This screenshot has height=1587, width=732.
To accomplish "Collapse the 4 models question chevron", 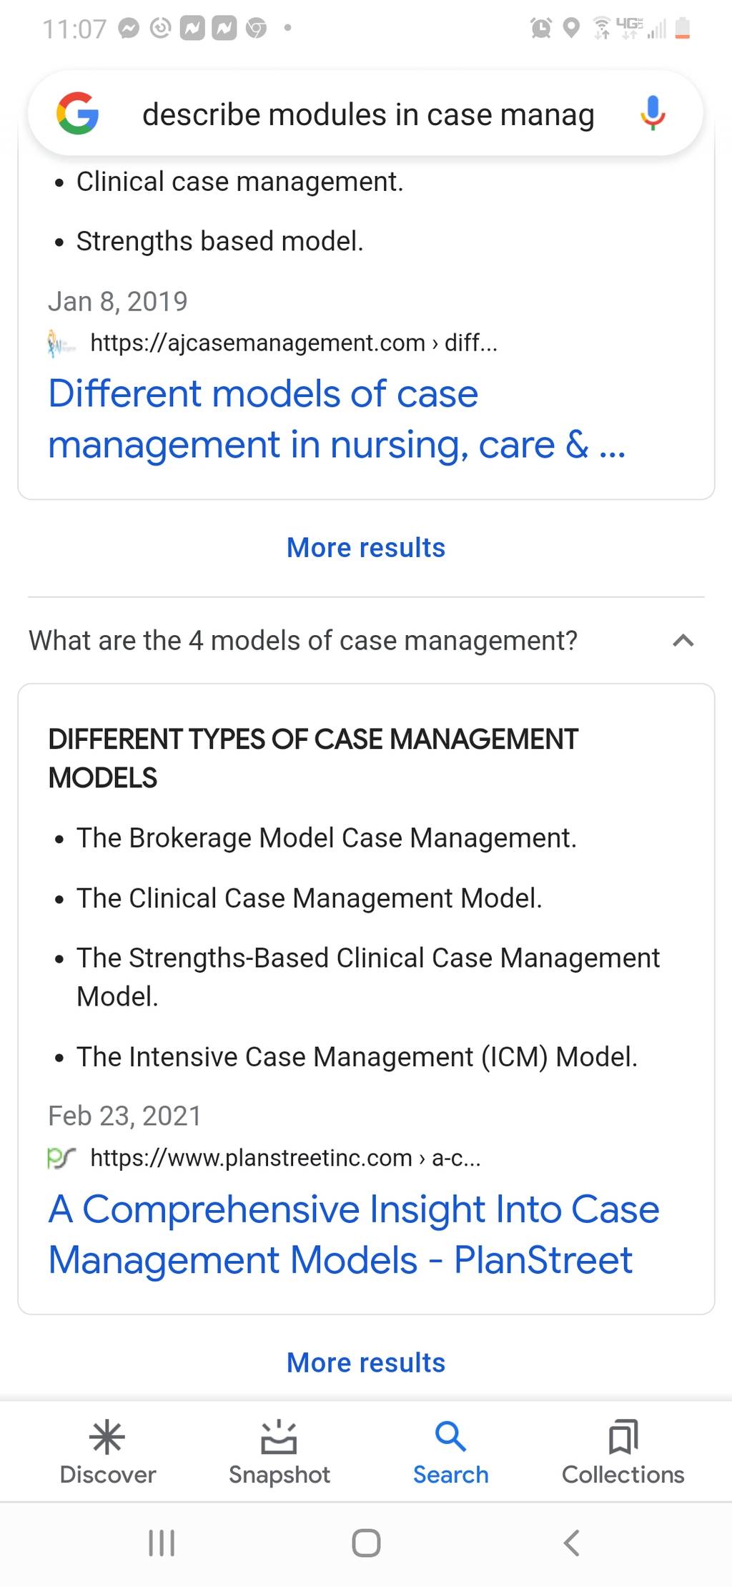I will click(x=683, y=640).
